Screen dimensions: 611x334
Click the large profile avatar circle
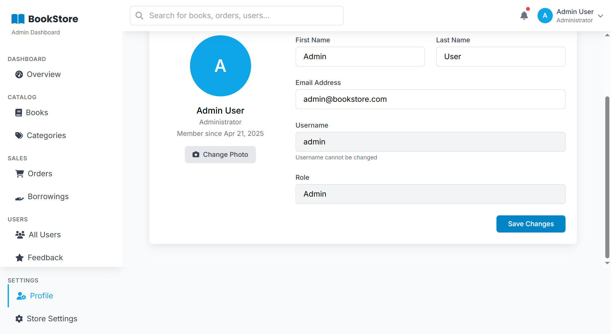pyautogui.click(x=220, y=66)
